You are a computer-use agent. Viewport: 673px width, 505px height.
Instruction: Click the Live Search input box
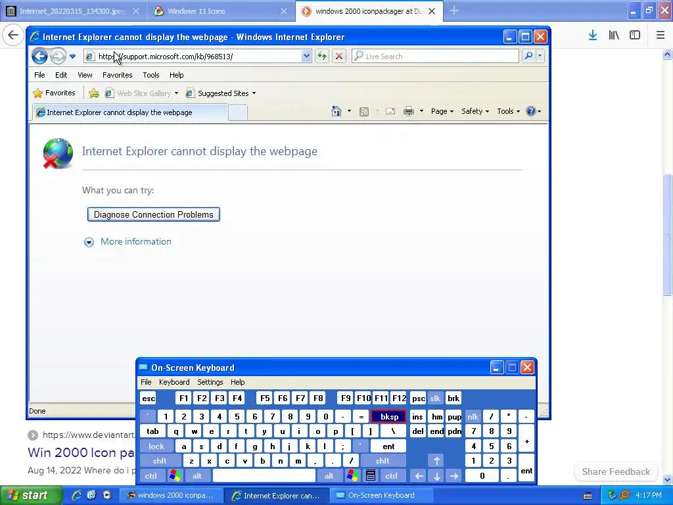[436, 56]
